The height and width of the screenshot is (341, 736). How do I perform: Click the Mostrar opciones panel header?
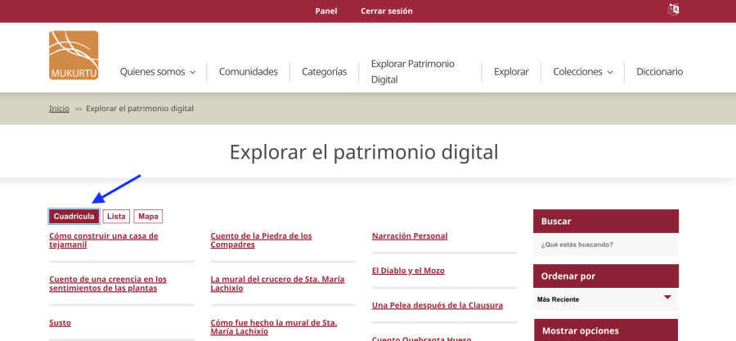[x=606, y=330]
